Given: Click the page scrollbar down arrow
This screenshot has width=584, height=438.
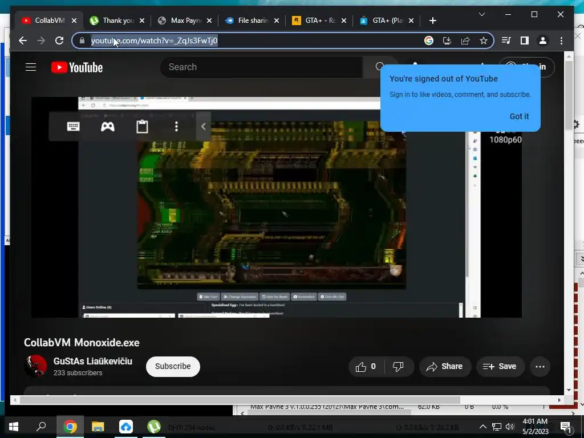Looking at the screenshot, I should click(x=569, y=390).
